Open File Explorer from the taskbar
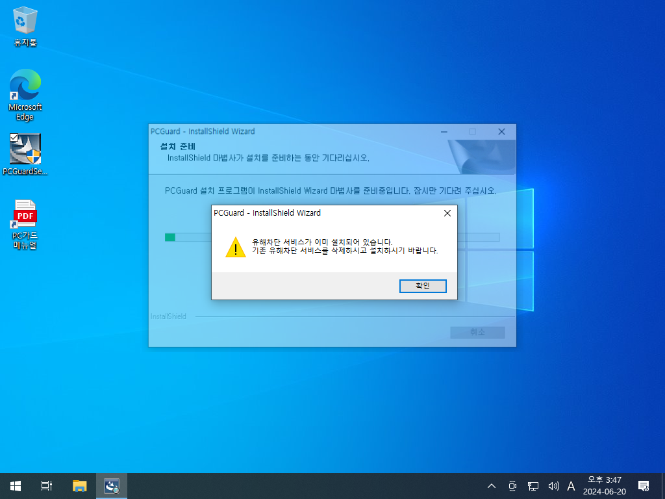The image size is (665, 499). 79,486
